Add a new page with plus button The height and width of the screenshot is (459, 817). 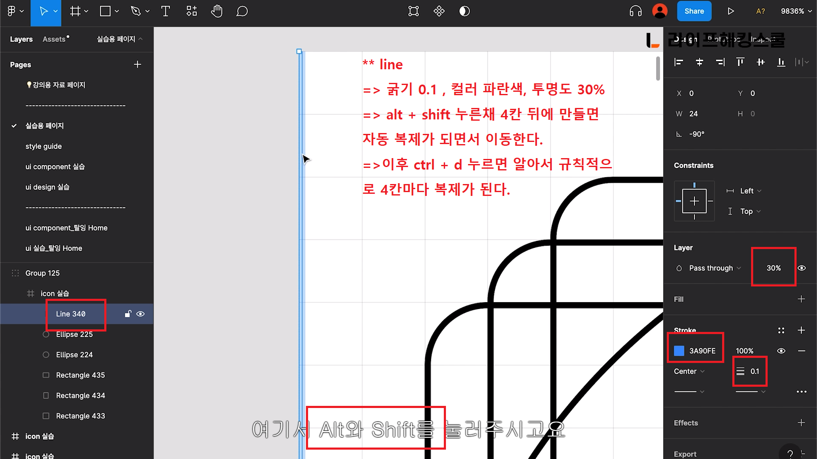click(137, 65)
